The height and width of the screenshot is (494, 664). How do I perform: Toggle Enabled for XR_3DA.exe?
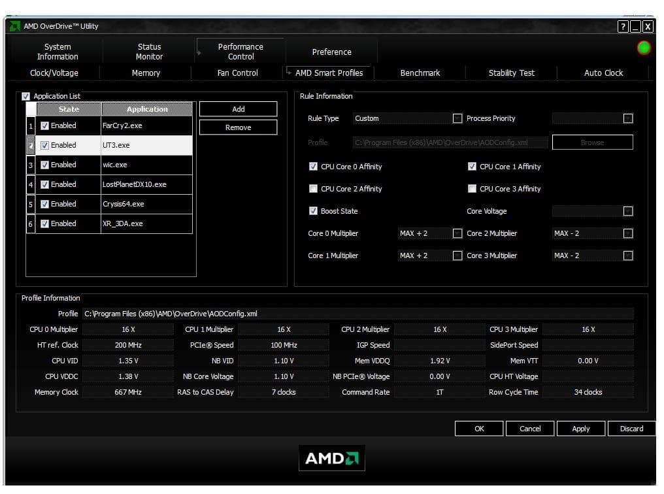pos(44,223)
